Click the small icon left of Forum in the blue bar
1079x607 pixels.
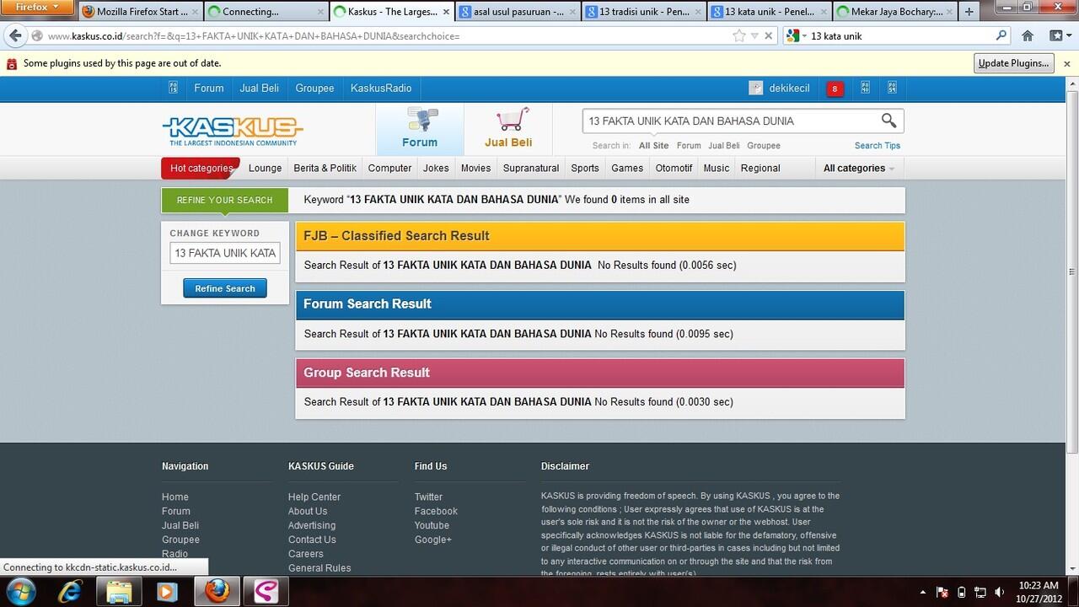174,88
